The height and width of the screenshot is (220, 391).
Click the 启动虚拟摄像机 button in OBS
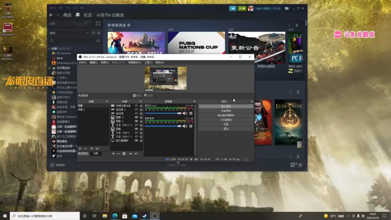click(x=226, y=115)
